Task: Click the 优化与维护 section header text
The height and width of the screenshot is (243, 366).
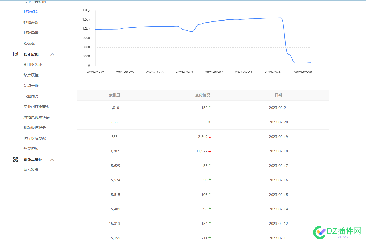Action: coord(33,160)
